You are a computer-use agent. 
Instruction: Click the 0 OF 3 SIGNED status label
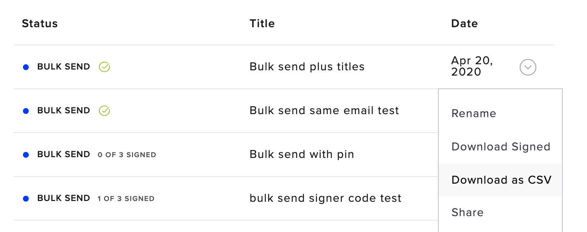coord(127,155)
